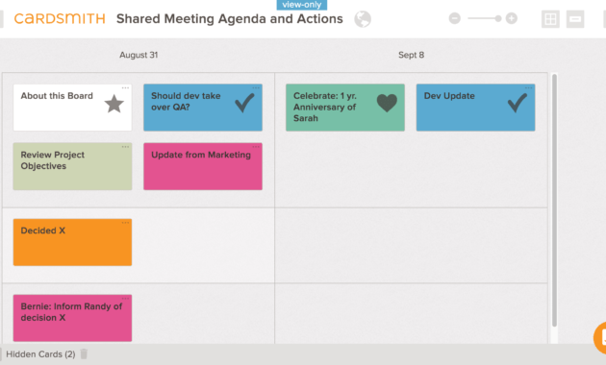
Task: Open options menu on Decided X card
Action: pos(125,223)
